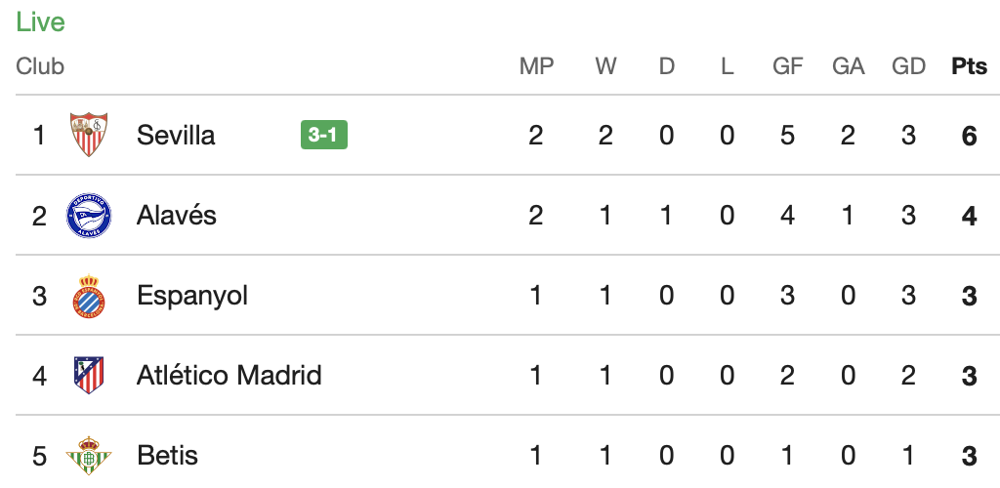Click the GD column header
Viewport: 1000px width, 488px height.
click(x=909, y=66)
